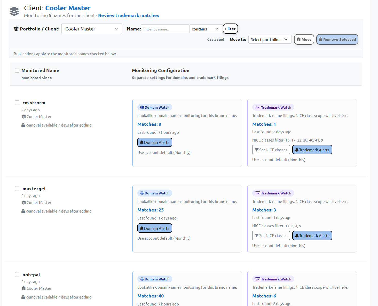
Task: Open the Cooler Master client link in heading
Action: click(68, 8)
